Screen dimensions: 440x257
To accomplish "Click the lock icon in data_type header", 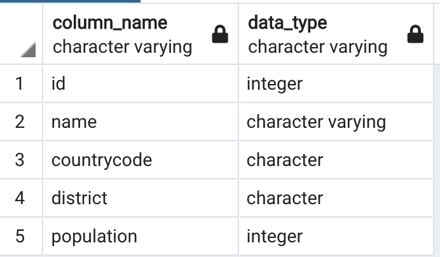I will [x=415, y=34].
